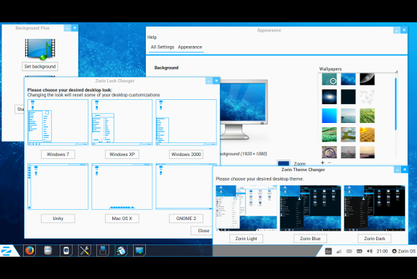Open the file manager taskbar icon

tap(48, 250)
